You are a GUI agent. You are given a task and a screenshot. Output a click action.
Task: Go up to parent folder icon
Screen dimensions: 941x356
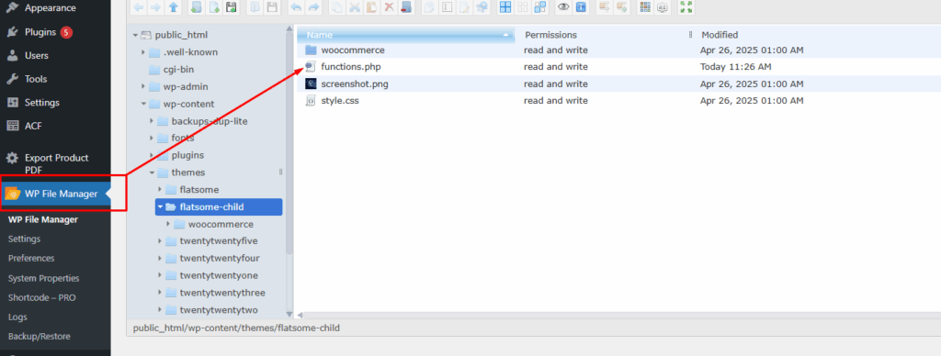(173, 7)
